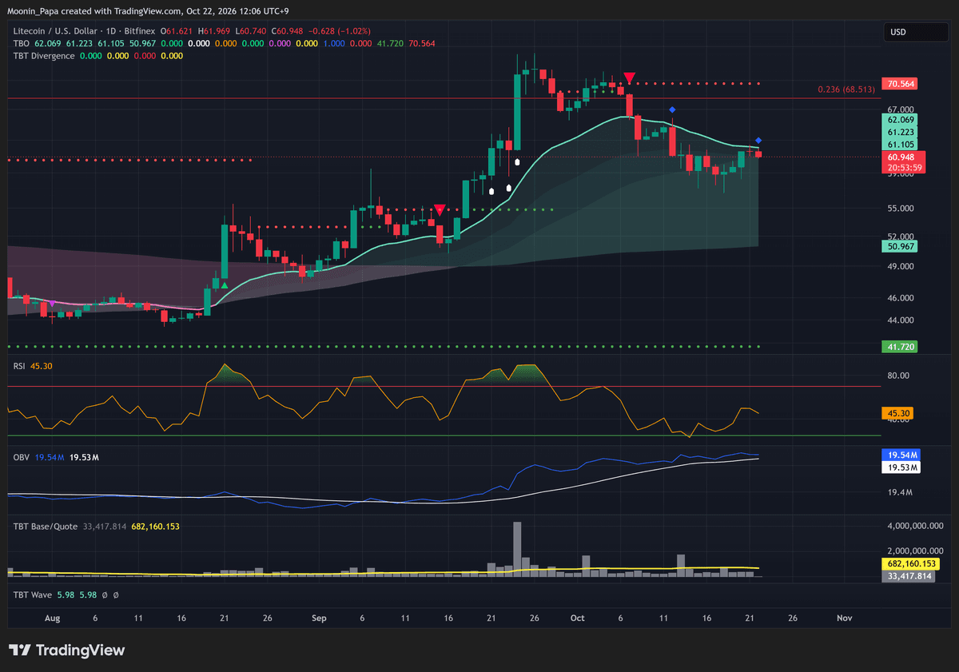
Task: Click the OBV indicator label
Action: click(x=22, y=457)
